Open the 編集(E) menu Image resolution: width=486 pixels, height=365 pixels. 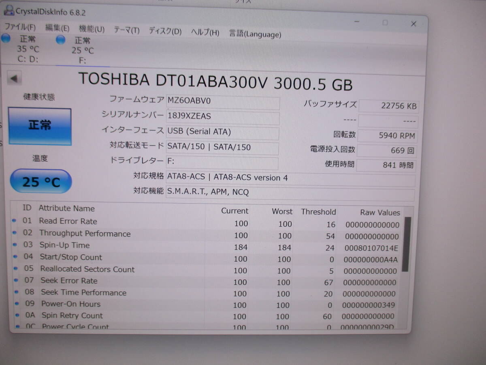point(57,28)
